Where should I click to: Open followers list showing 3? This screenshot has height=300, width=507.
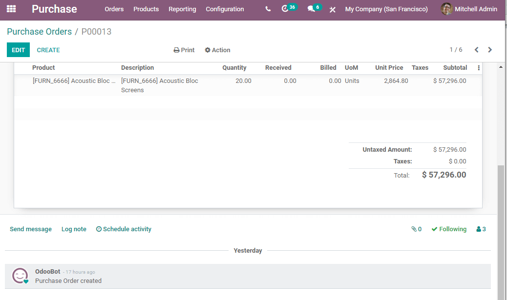(481, 229)
